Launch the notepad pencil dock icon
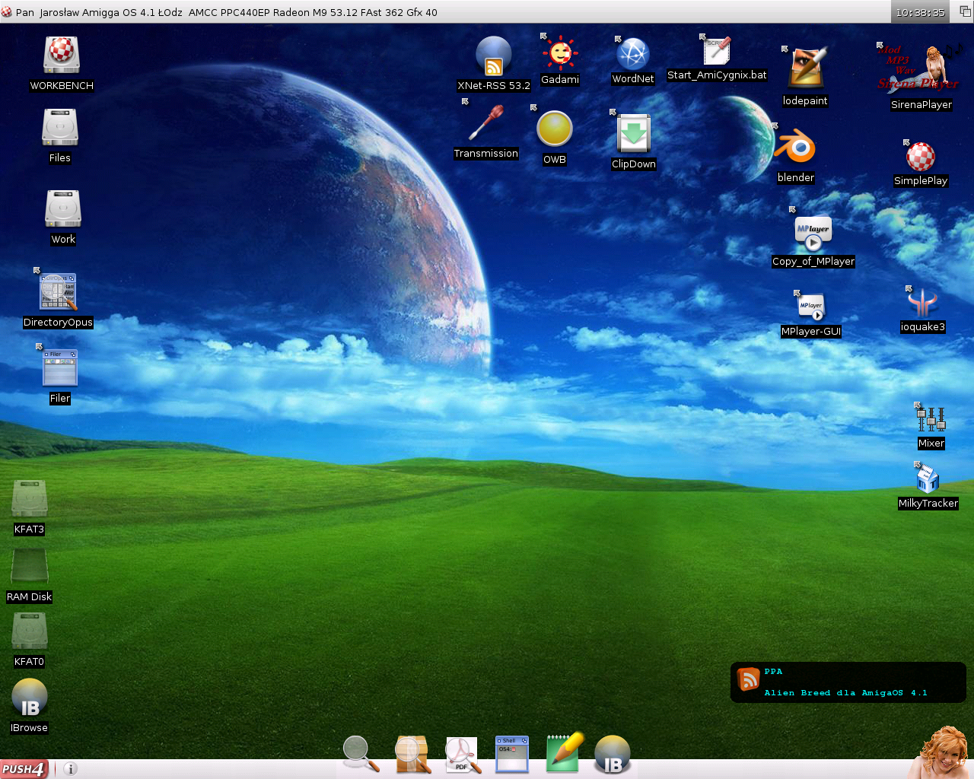The width and height of the screenshot is (974, 779). coord(564,752)
